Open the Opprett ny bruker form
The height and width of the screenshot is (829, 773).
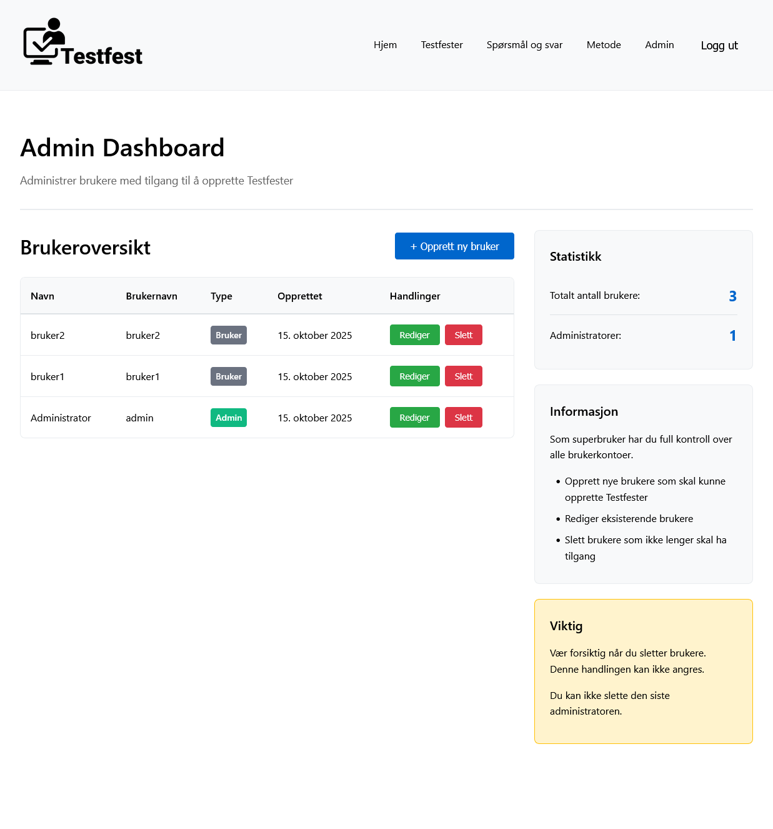point(454,246)
